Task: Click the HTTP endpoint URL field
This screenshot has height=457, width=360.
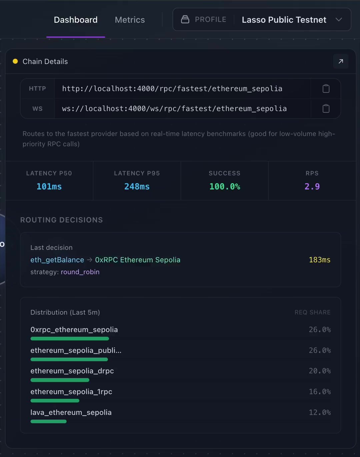Action: [x=172, y=89]
